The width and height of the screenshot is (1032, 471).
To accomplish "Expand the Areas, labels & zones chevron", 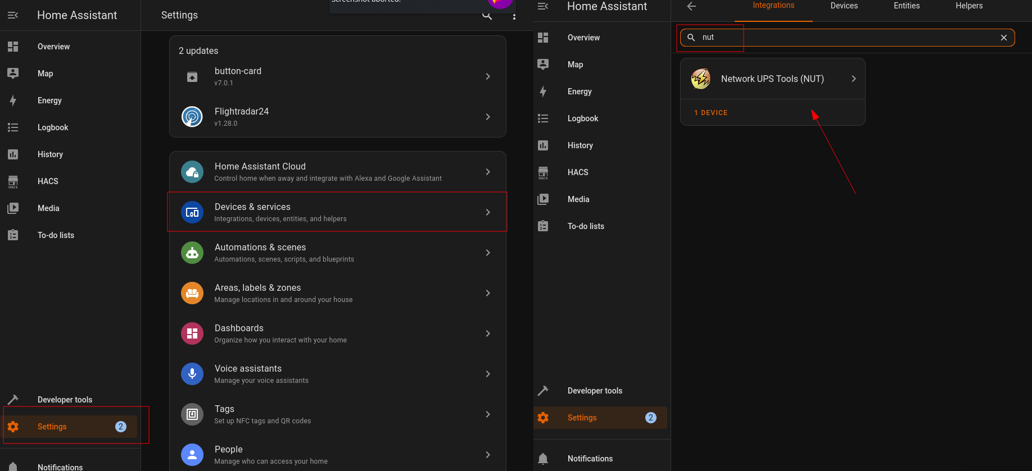I will (488, 293).
